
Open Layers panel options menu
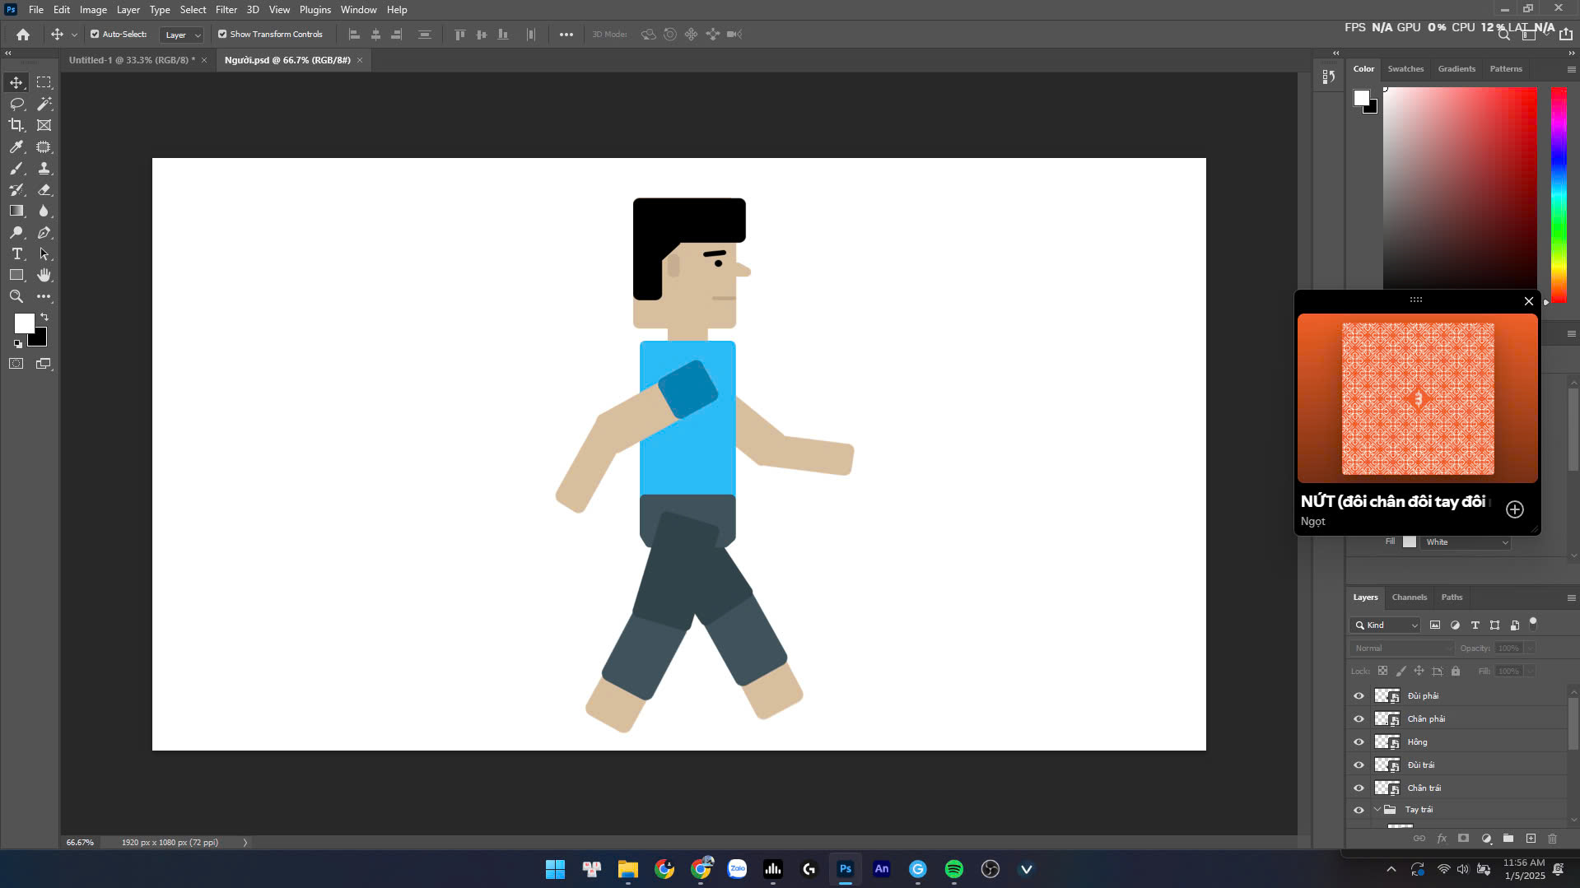tap(1571, 597)
